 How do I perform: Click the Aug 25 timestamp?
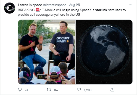coord(75,5)
